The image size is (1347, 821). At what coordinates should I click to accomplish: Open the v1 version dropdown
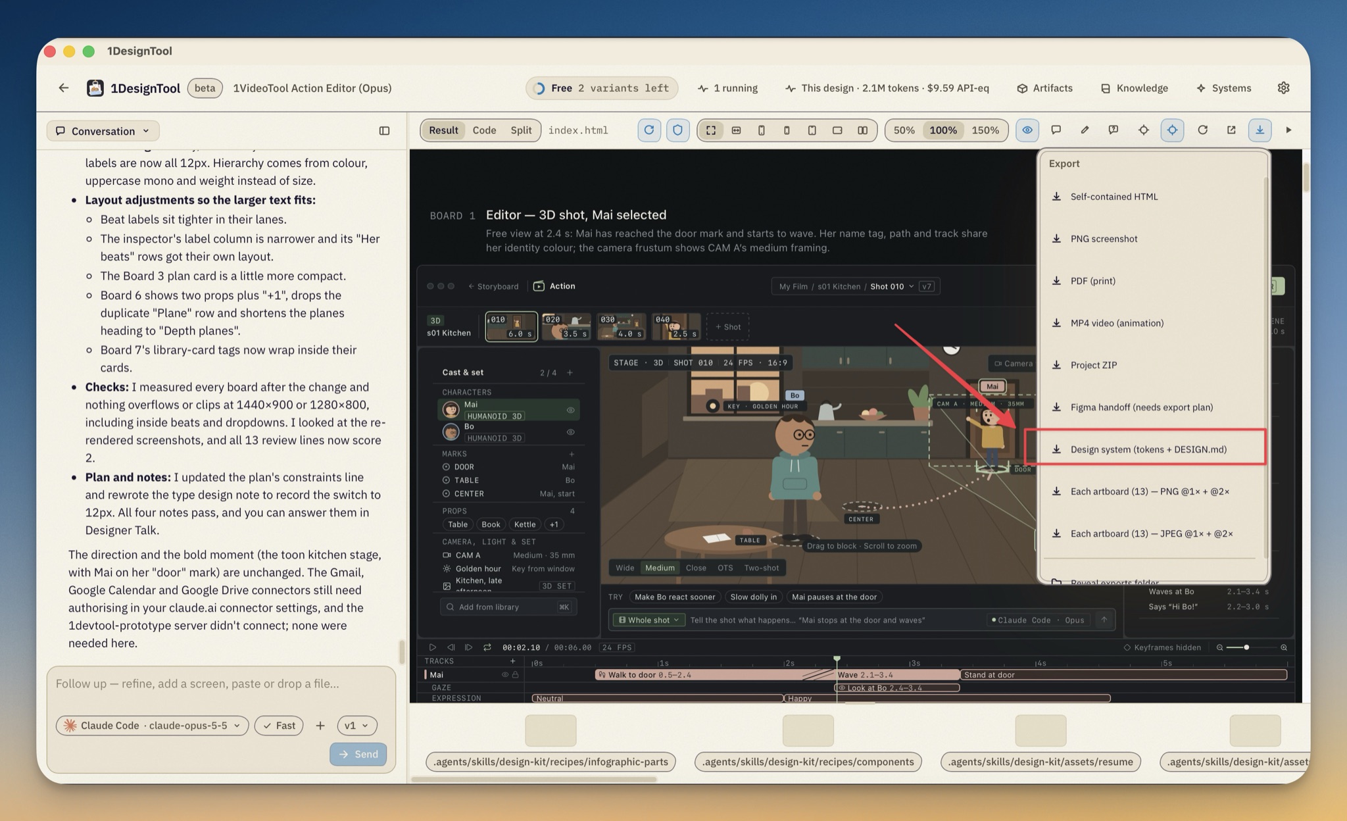point(357,725)
